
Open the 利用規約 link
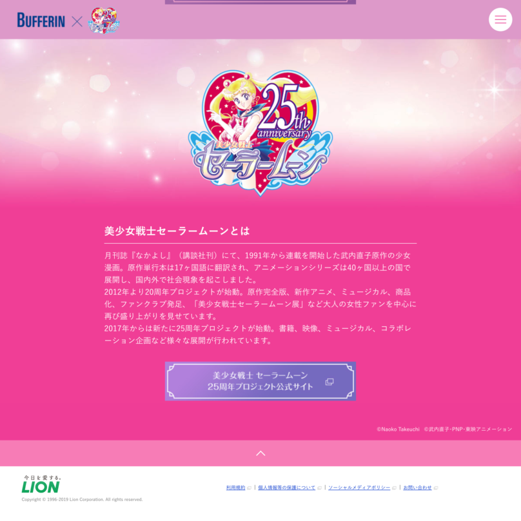click(x=235, y=487)
